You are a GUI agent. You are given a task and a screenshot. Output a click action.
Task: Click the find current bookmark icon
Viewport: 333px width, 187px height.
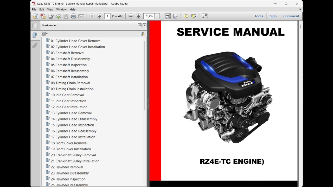pos(142,34)
